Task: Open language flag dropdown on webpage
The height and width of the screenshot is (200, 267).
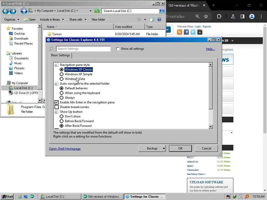Action: point(232,41)
